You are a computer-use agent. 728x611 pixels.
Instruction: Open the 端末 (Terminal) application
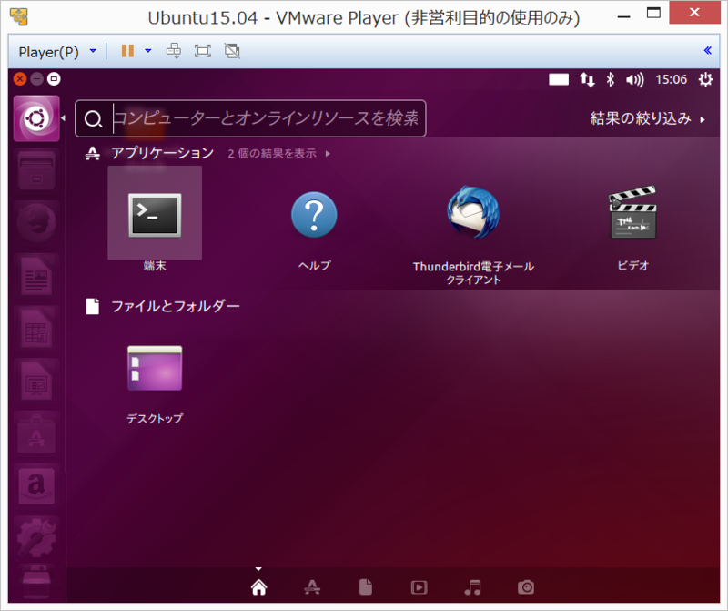coord(155,214)
